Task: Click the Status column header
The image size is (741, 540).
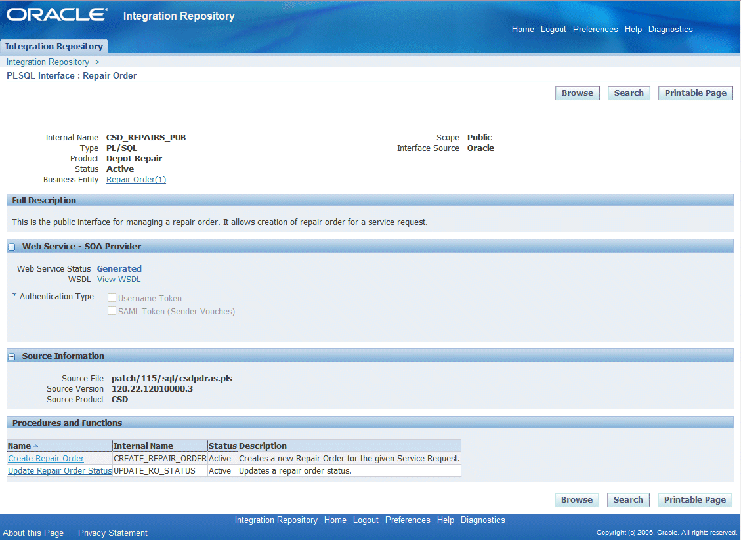Action: [x=222, y=446]
